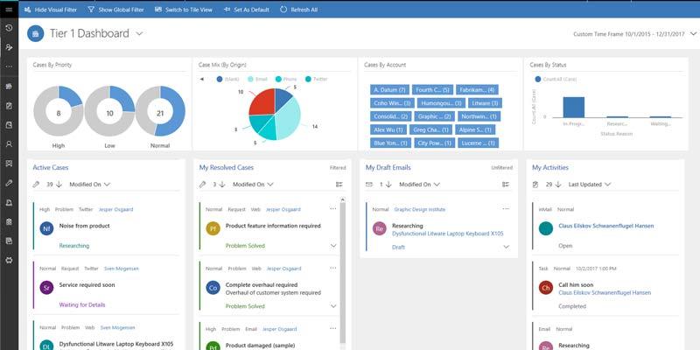Click sort arrow in Active Cases
Screen dimensions: 700x350
[x=60, y=185]
